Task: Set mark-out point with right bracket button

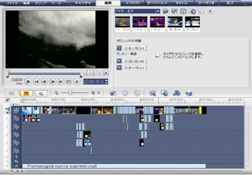Action: (93, 73)
